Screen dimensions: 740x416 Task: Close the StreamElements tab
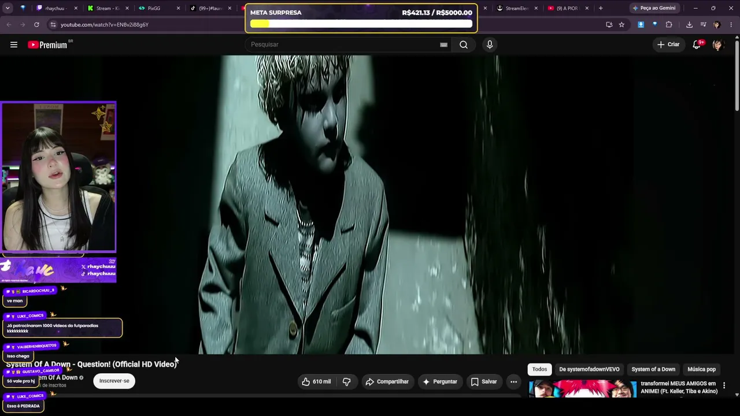536,8
